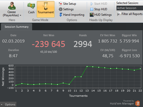
Task: Switch game mode to Cash
Action: pos(31,8)
